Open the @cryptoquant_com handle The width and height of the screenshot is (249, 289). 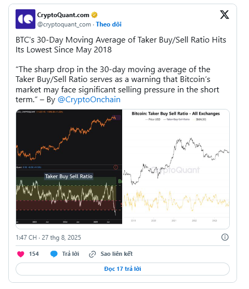[x=64, y=24]
